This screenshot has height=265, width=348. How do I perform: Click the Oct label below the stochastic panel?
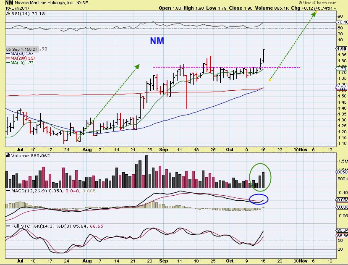pyautogui.click(x=230, y=260)
